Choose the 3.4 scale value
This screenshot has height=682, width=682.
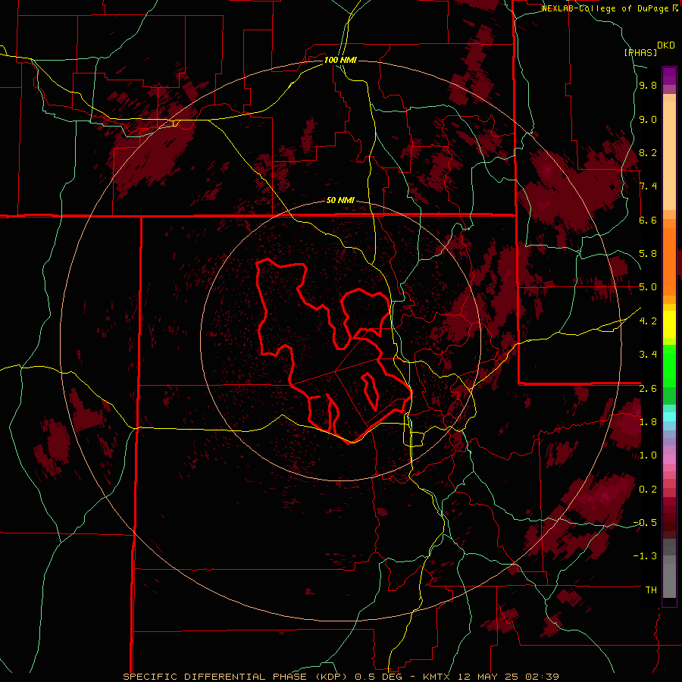[648, 355]
